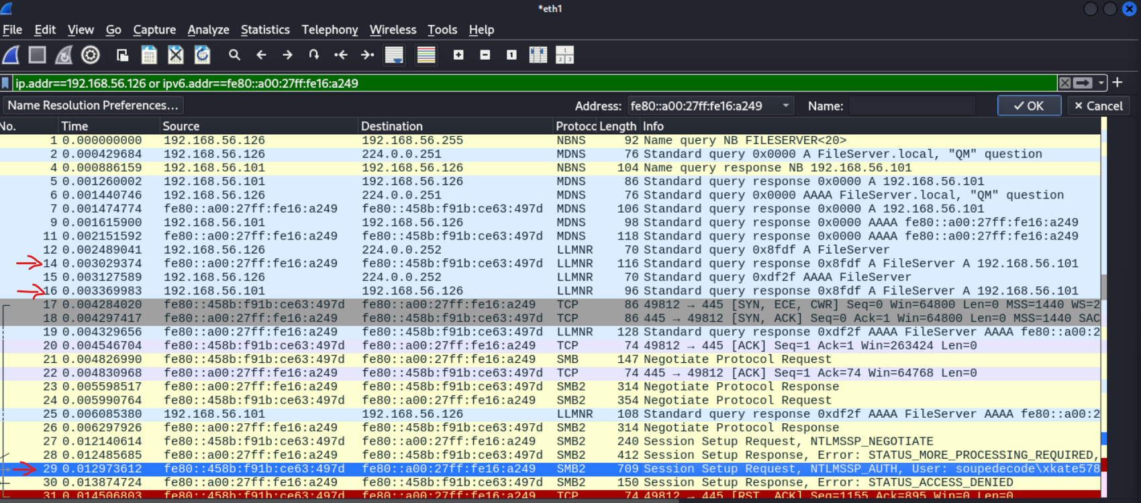Select packet 21 SMB Negotiate Protocol Request
The width and height of the screenshot is (1141, 503).
(550, 359)
